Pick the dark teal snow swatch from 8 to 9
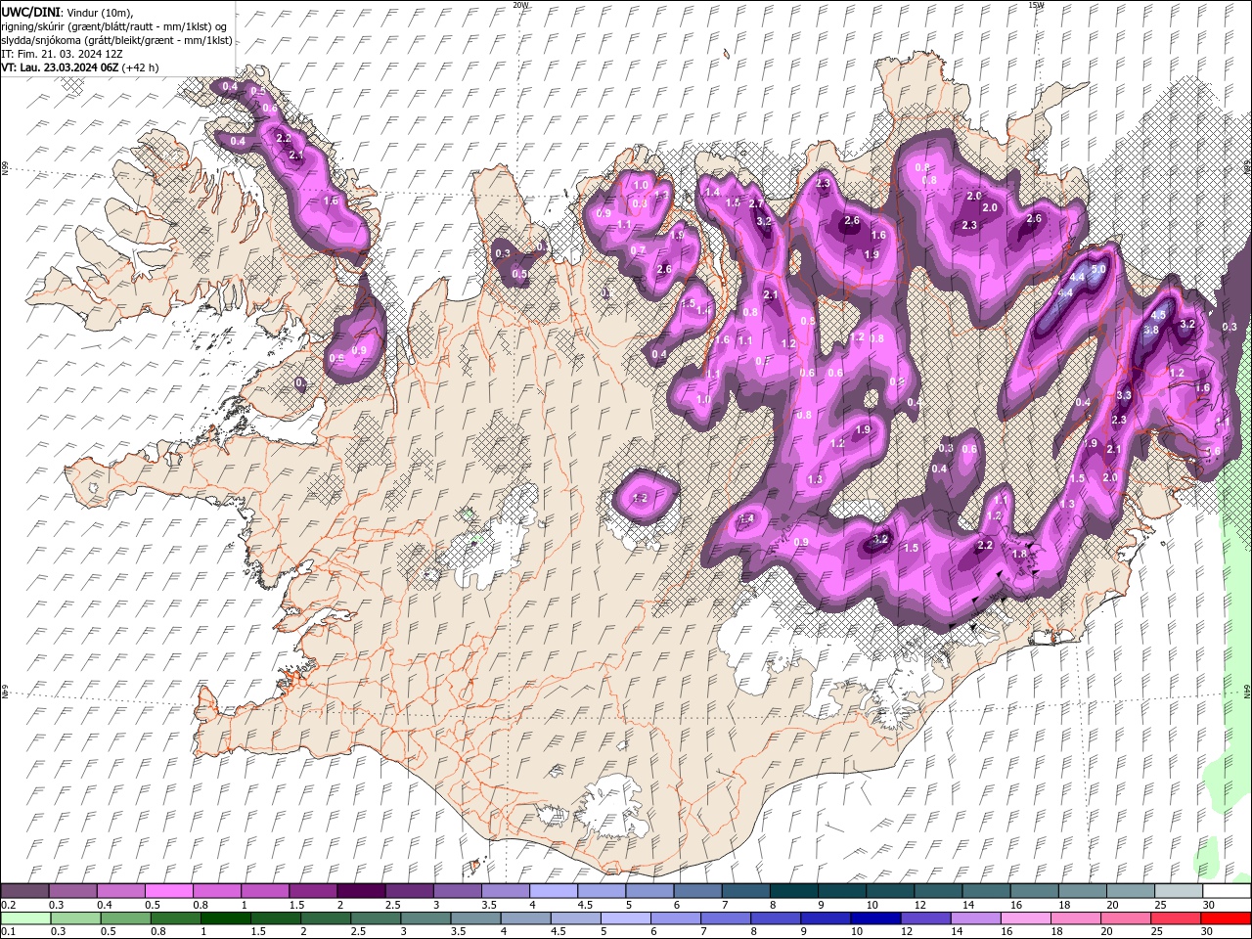The image size is (1252, 939). 793,891
